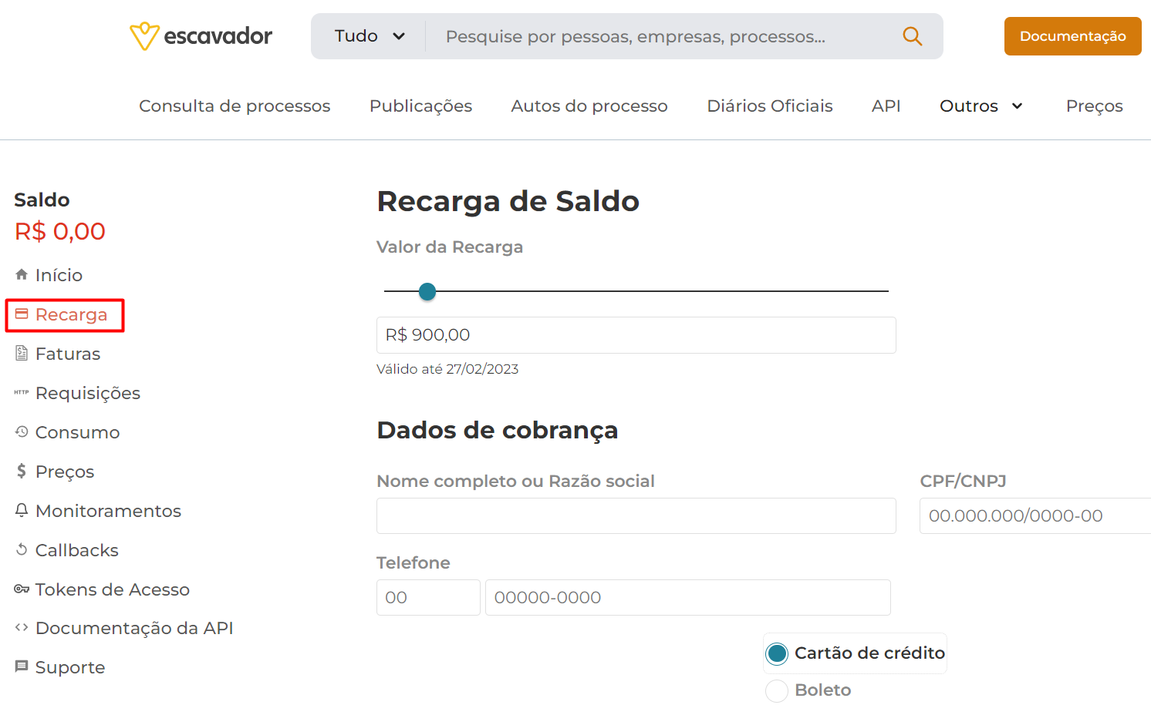This screenshot has width=1151, height=715.
Task: Click the invoice icon beside Faturas
Action: 22,353
